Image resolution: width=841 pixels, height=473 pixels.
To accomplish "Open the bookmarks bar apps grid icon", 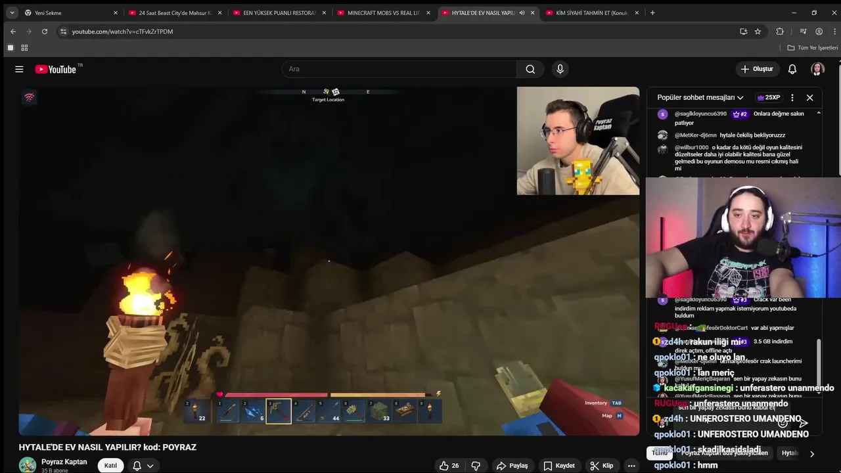I will point(24,48).
